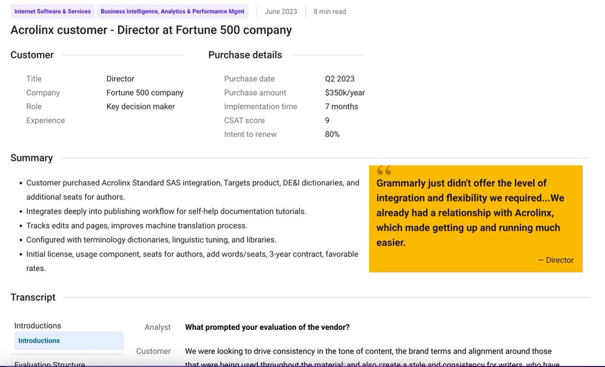The width and height of the screenshot is (605, 367).
Task: Click the Transcript section heading
Action: (x=33, y=297)
